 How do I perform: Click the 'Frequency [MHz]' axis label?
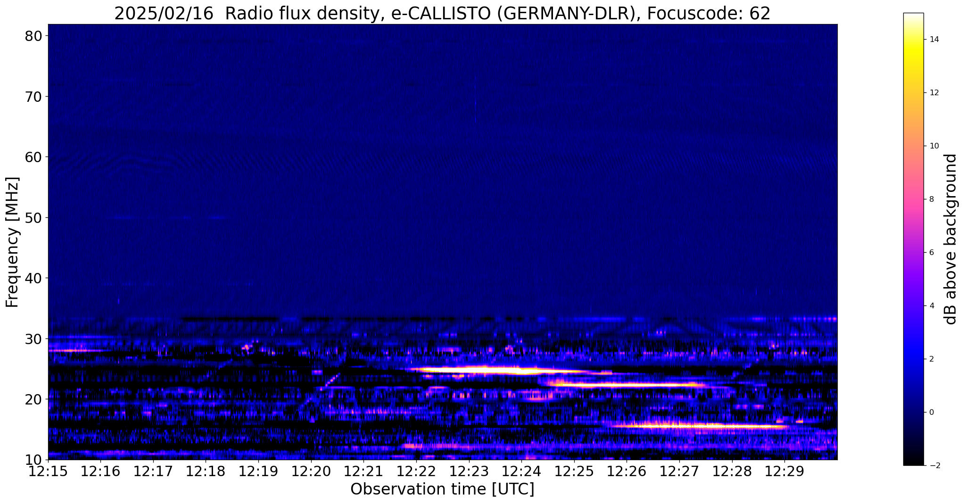coord(12,242)
